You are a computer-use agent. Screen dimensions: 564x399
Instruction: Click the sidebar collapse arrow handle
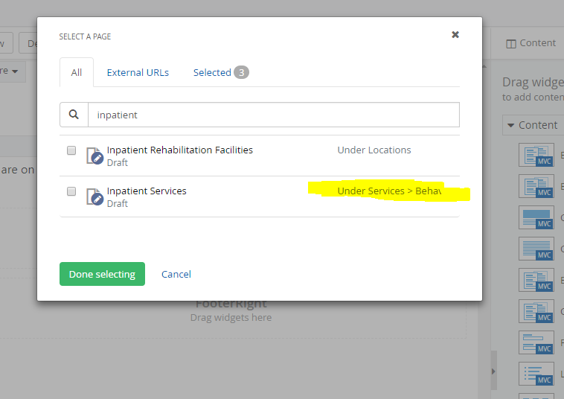[x=493, y=371]
